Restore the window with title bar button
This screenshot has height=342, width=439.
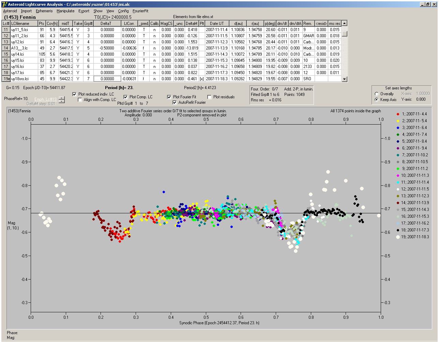coord(428,4)
